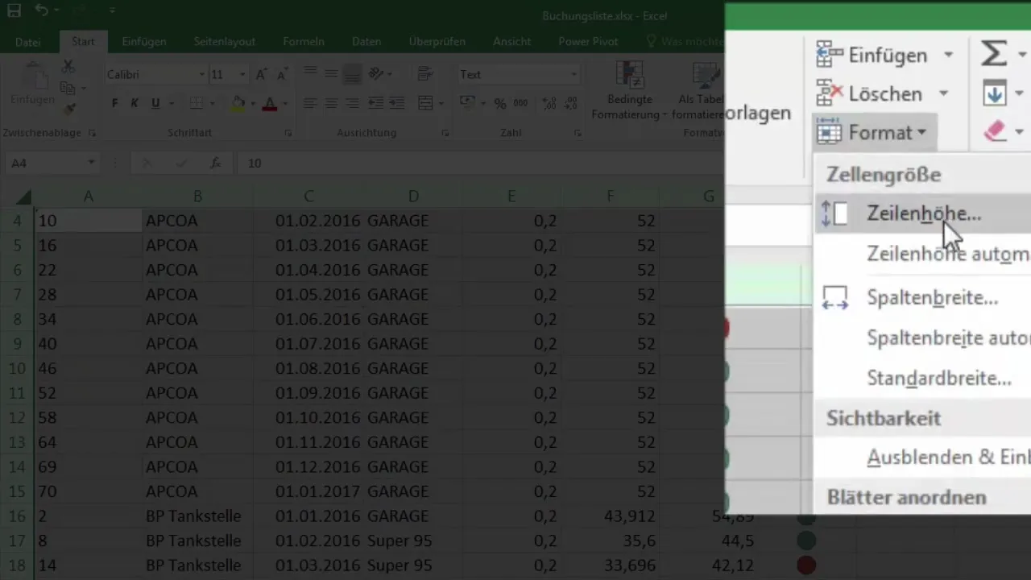Switch to the Einfügen ribbon tab
The width and height of the screenshot is (1031, 580).
coord(144,41)
